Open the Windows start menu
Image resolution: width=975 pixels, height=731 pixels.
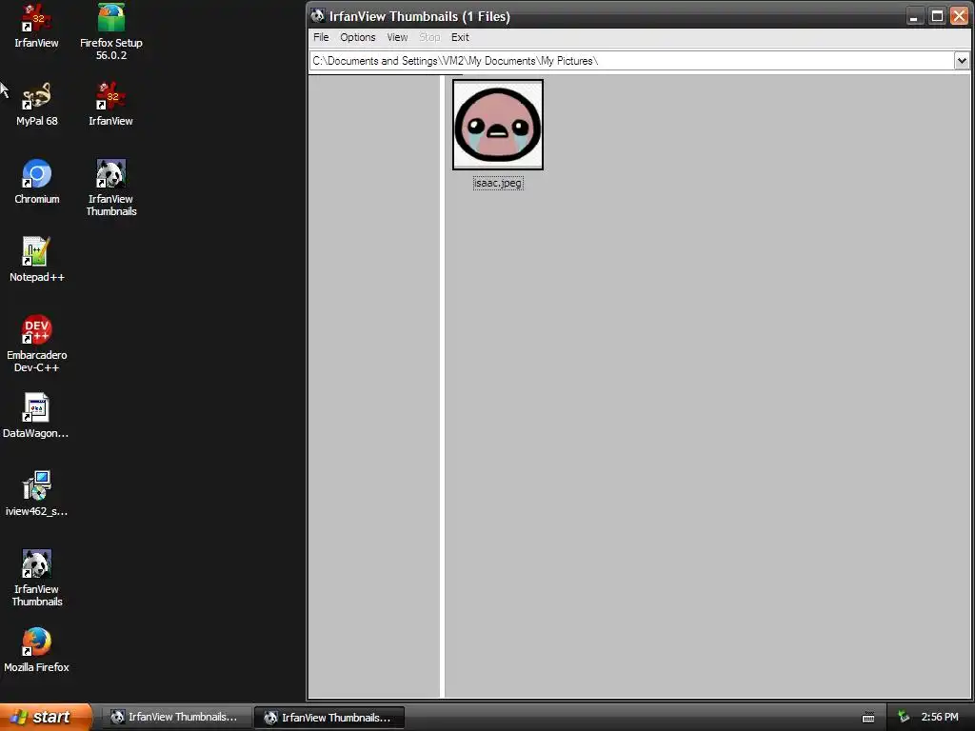tap(46, 718)
